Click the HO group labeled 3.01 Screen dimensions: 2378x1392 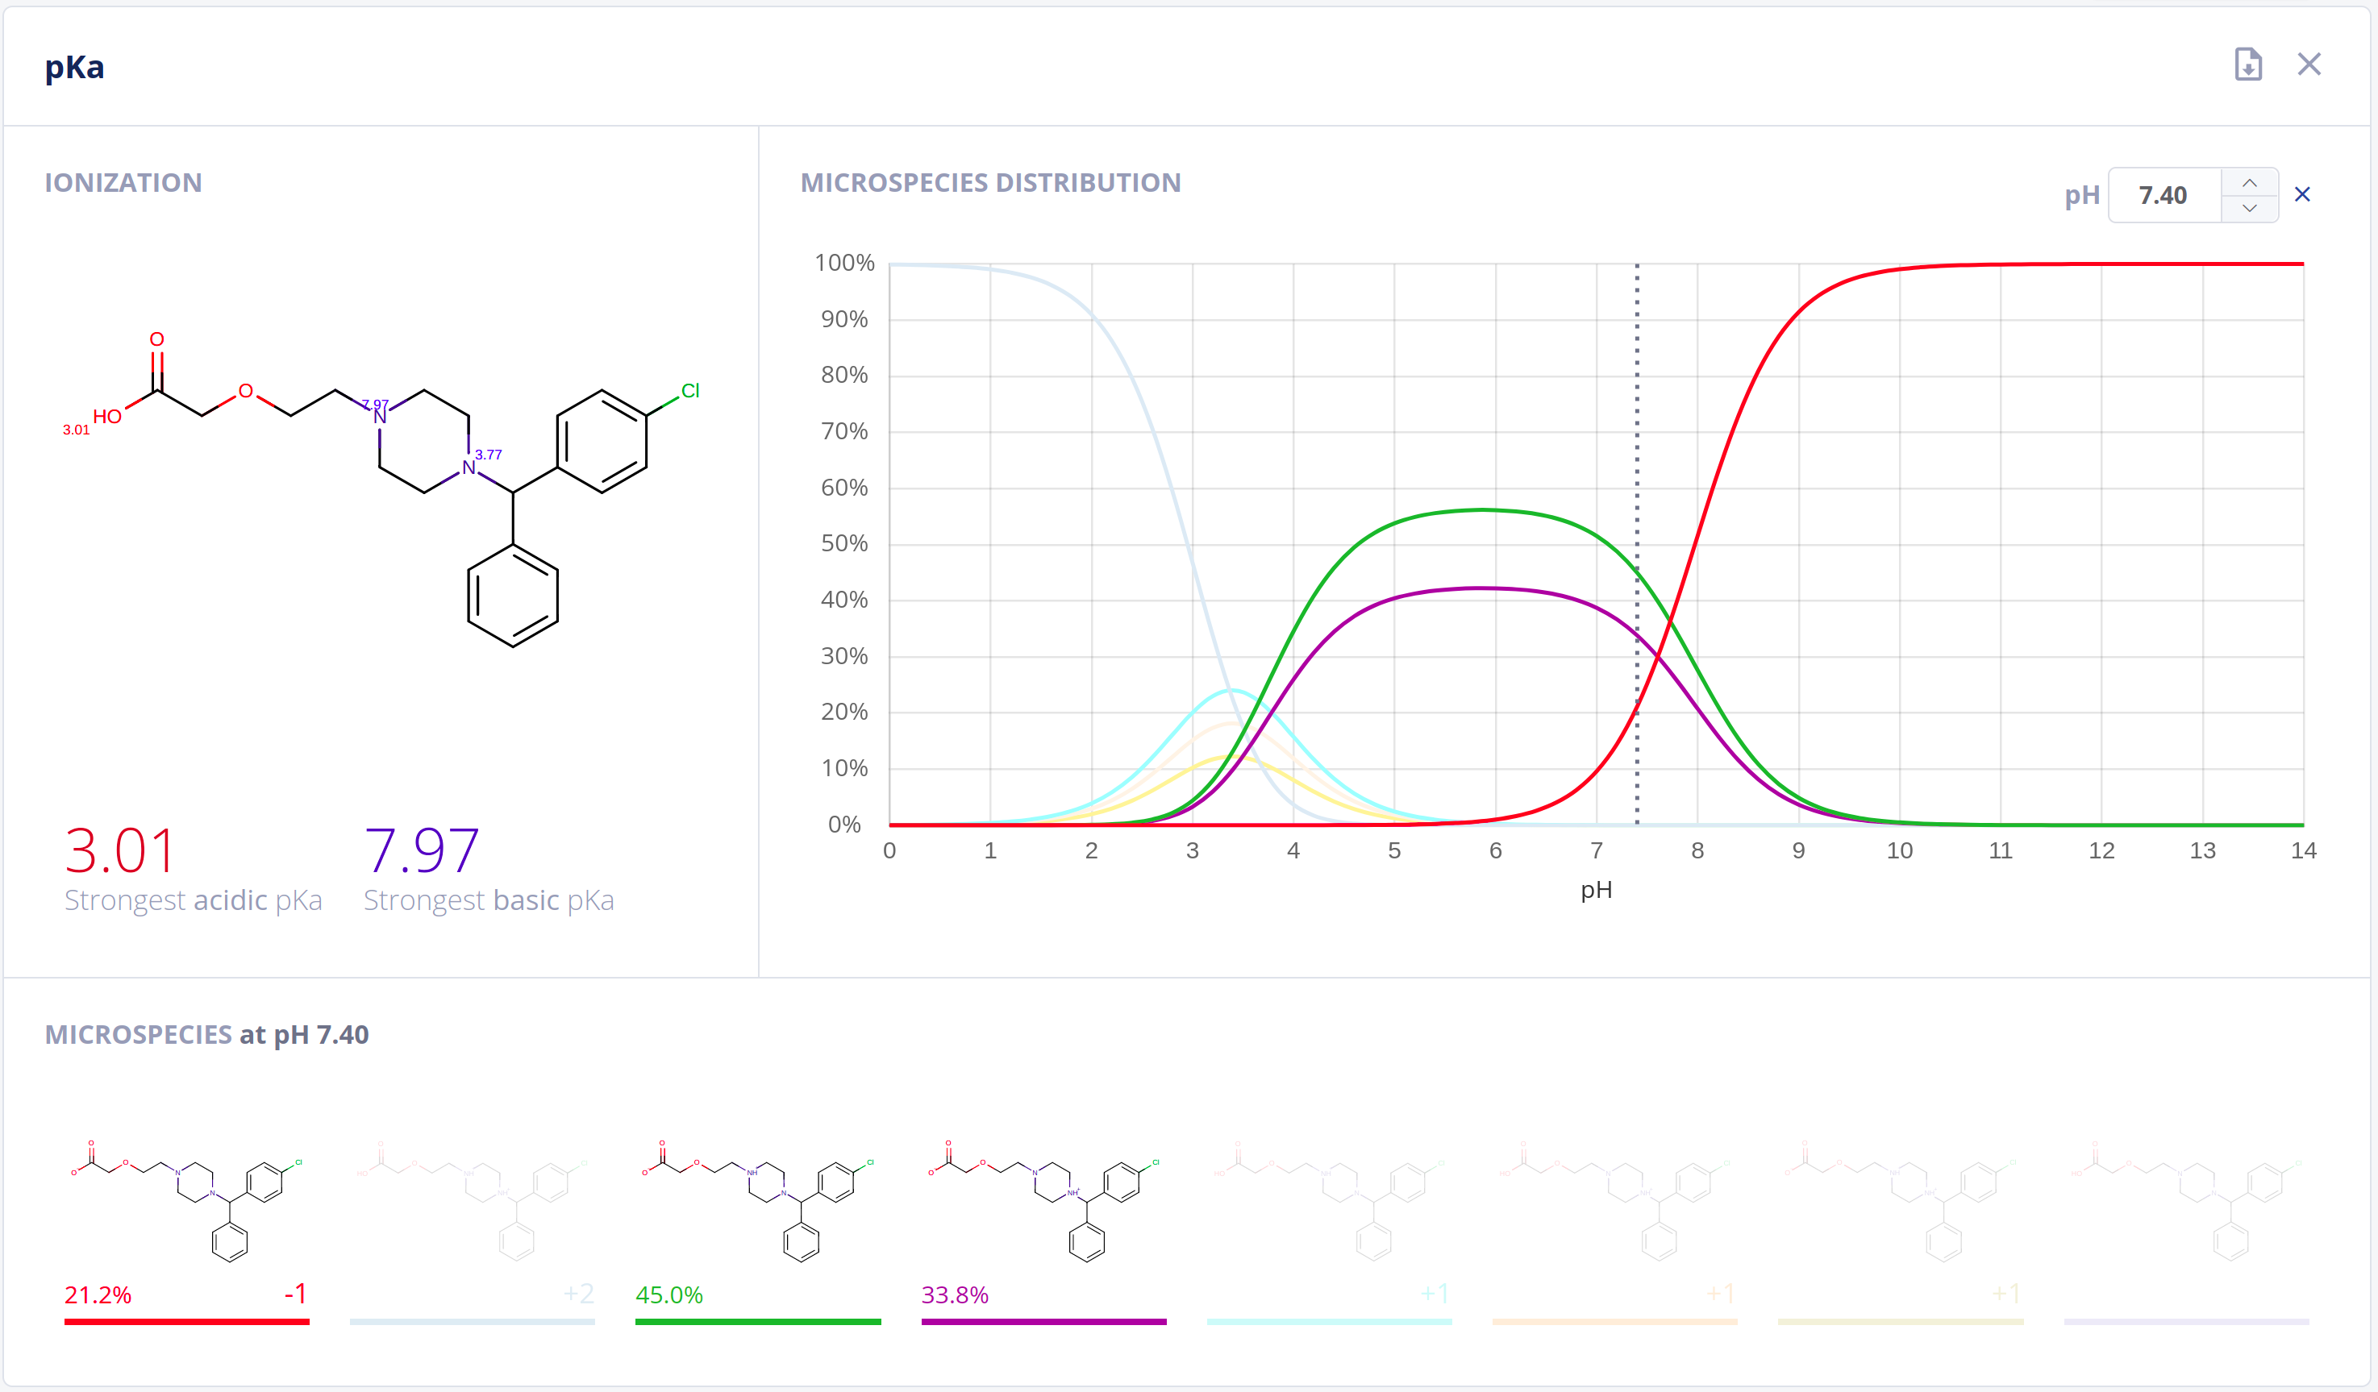pos(106,417)
